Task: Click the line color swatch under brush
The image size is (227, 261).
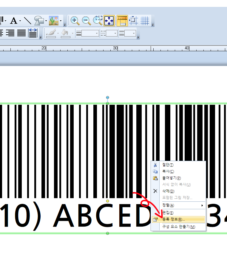Action: point(51,37)
